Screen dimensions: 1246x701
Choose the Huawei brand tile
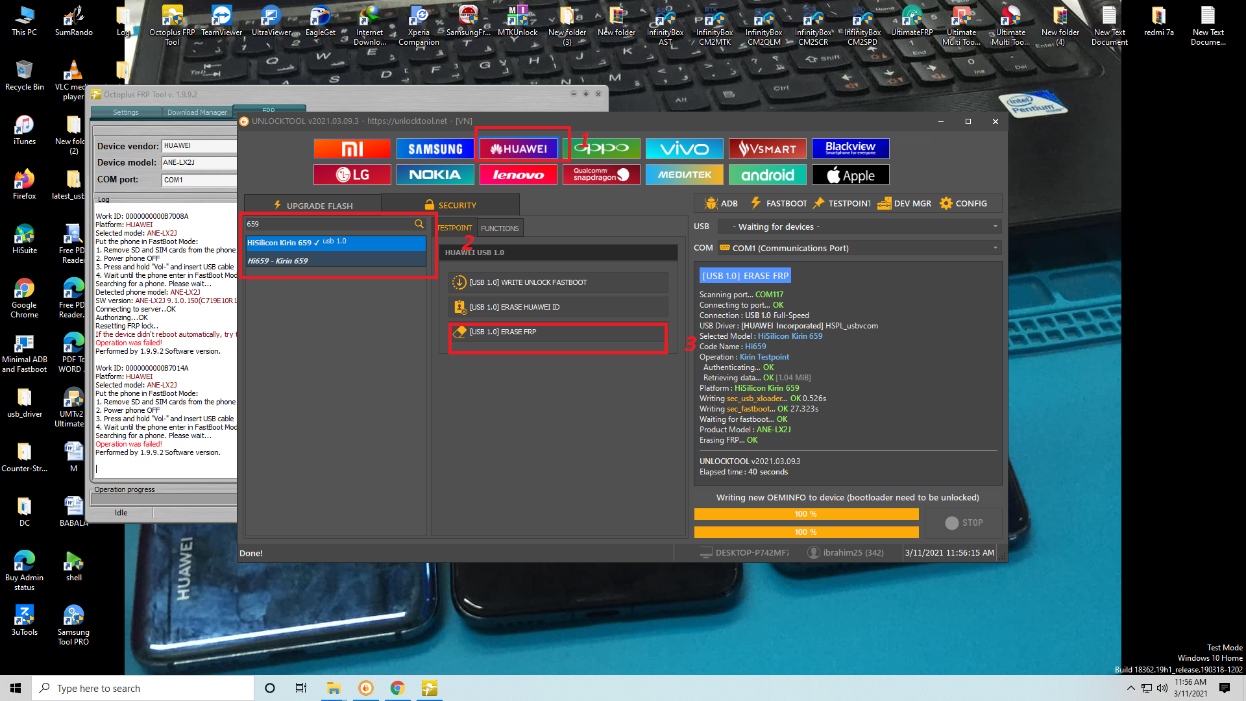click(518, 149)
